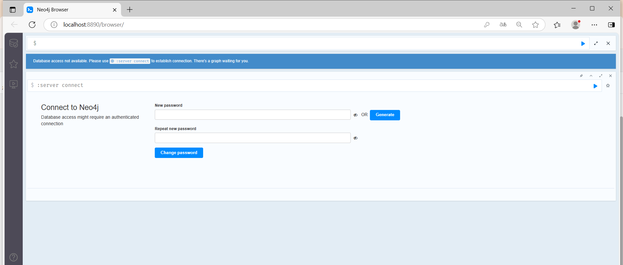
Task: Add this page to favorites star
Action: [535, 25]
